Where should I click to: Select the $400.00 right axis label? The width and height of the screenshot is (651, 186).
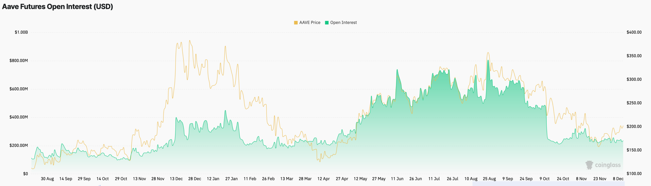tap(634, 32)
